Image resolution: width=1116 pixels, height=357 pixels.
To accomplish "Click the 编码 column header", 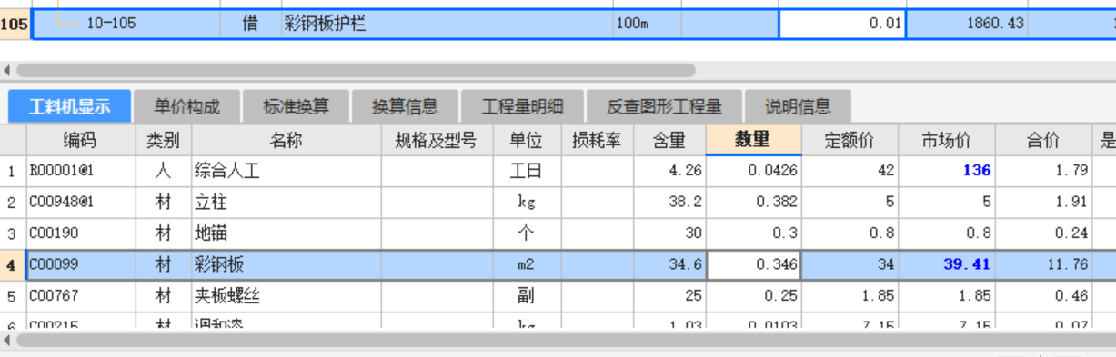I will pyautogui.click(x=80, y=140).
